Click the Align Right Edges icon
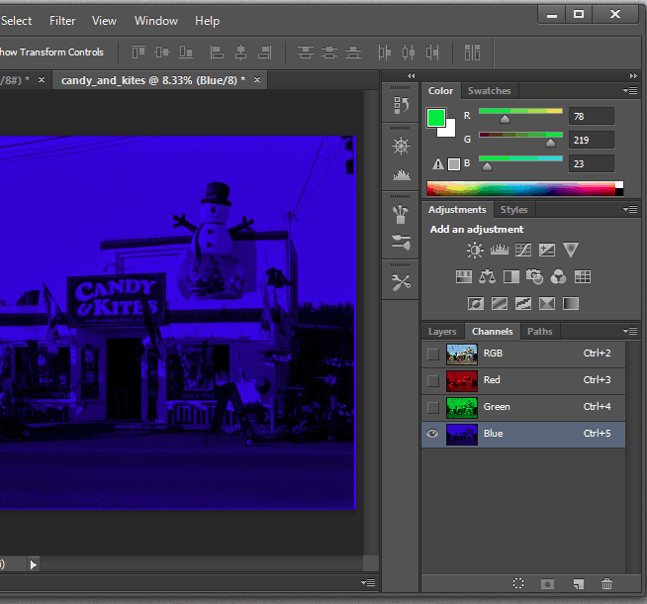Image resolution: width=647 pixels, height=604 pixels. click(264, 52)
